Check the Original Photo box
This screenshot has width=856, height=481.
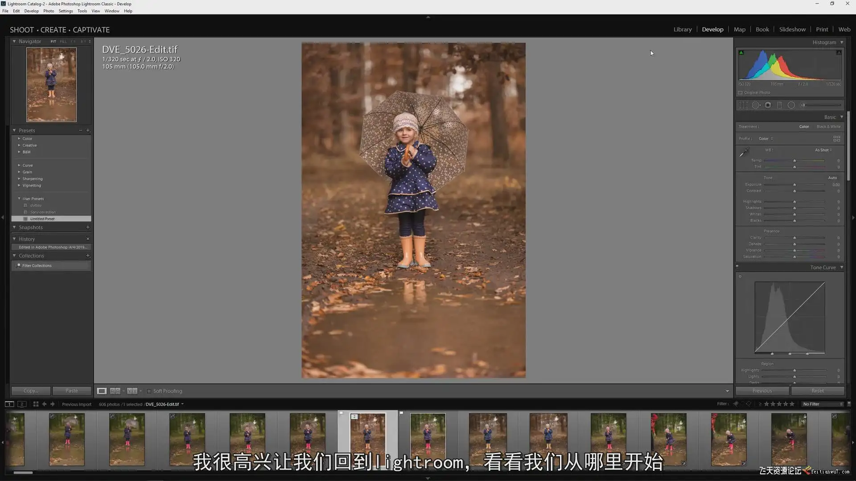click(741, 93)
